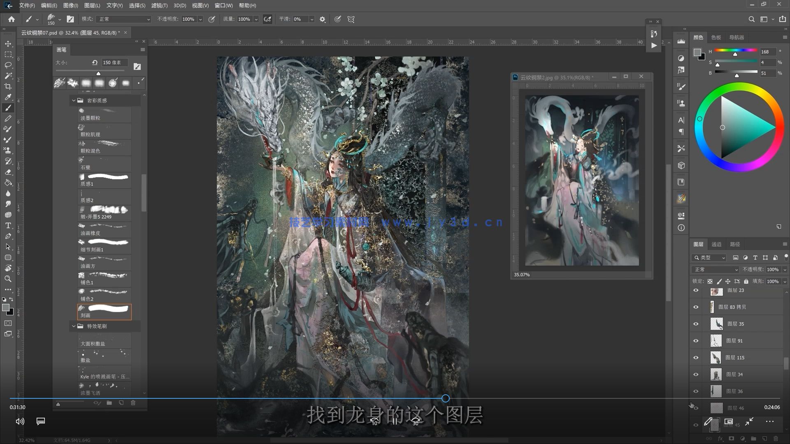Select the Move tool
This screenshot has height=444, width=790.
tap(8, 44)
